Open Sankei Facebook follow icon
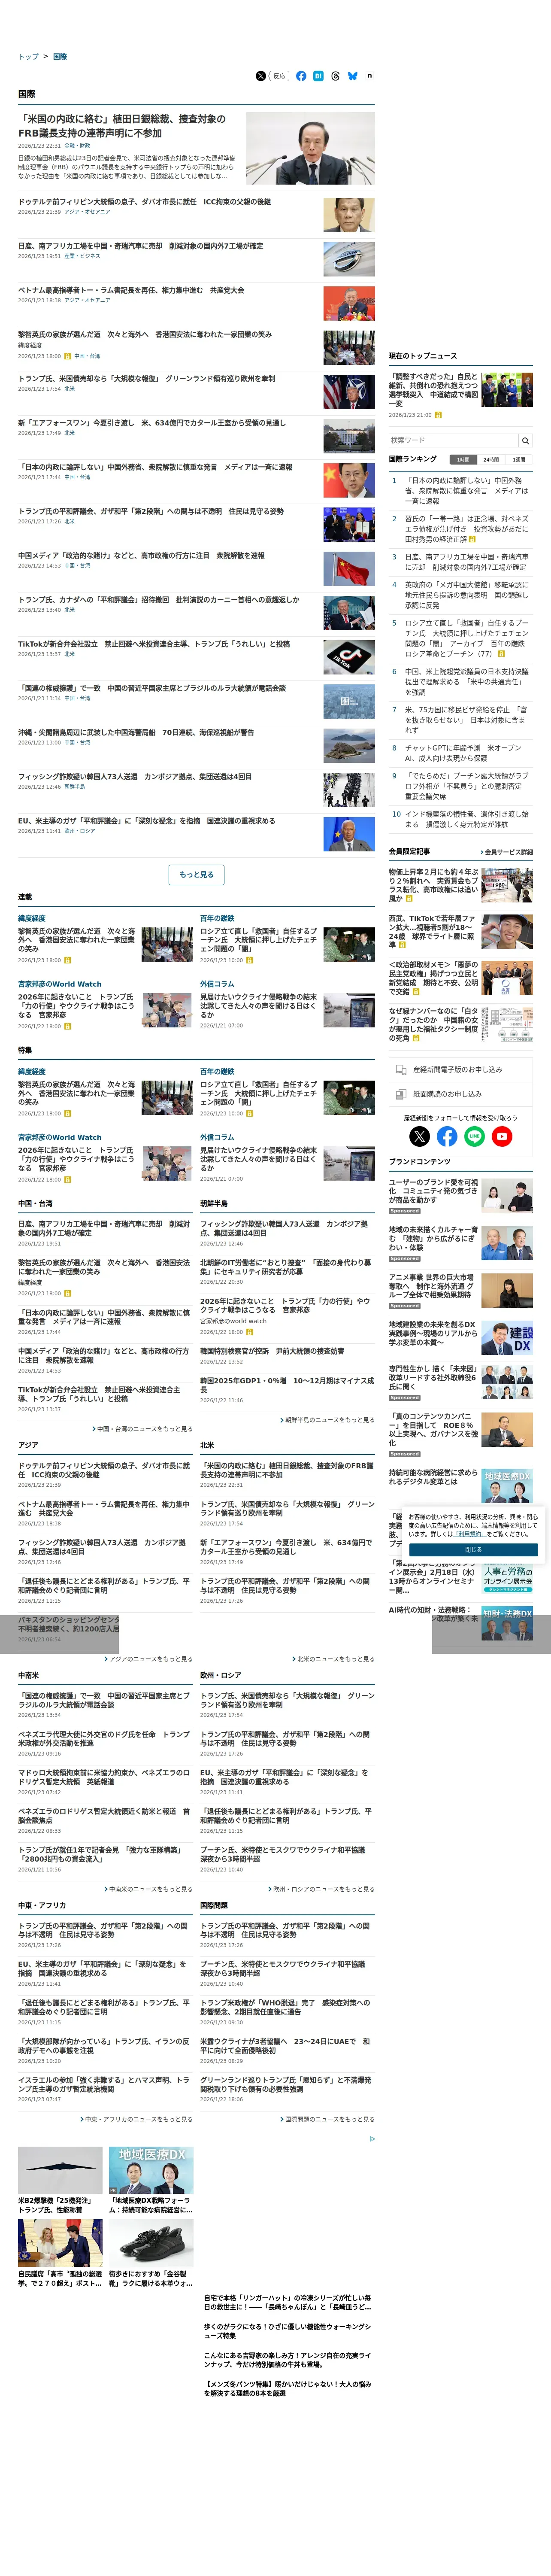This screenshot has height=2576, width=551. (447, 1136)
